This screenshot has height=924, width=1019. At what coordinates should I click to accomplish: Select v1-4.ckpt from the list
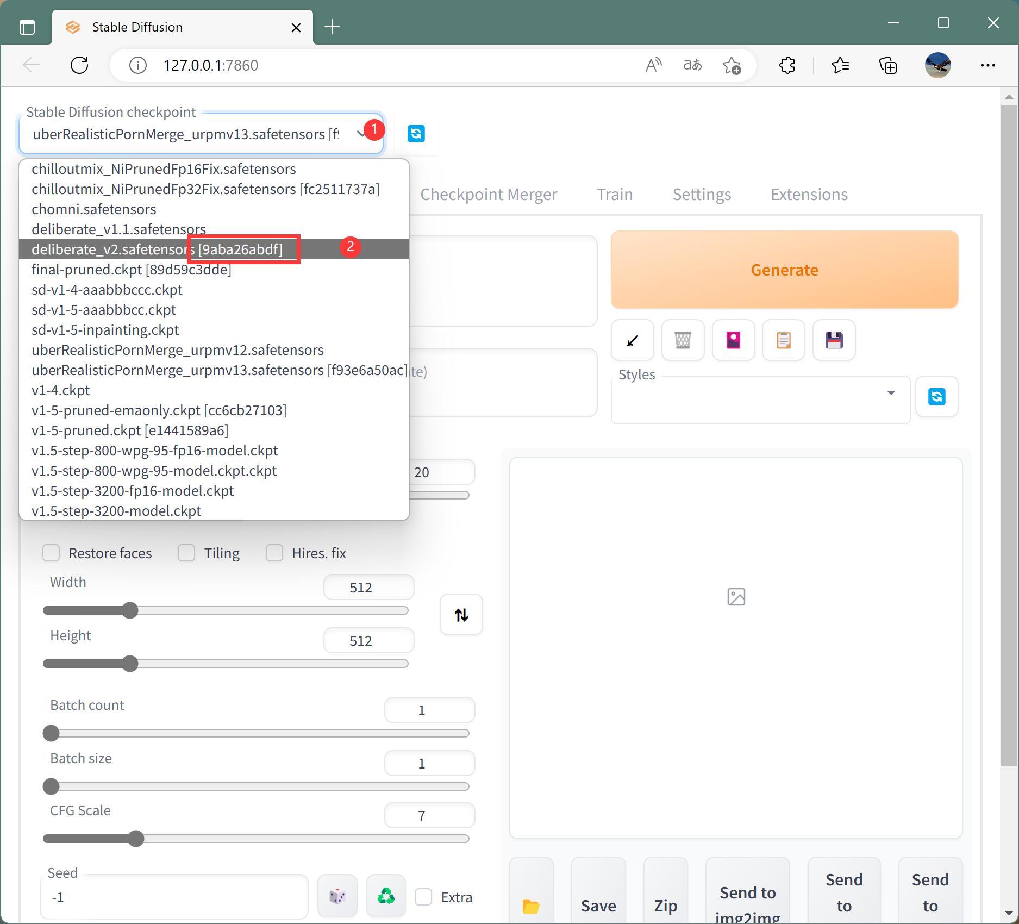214,390
